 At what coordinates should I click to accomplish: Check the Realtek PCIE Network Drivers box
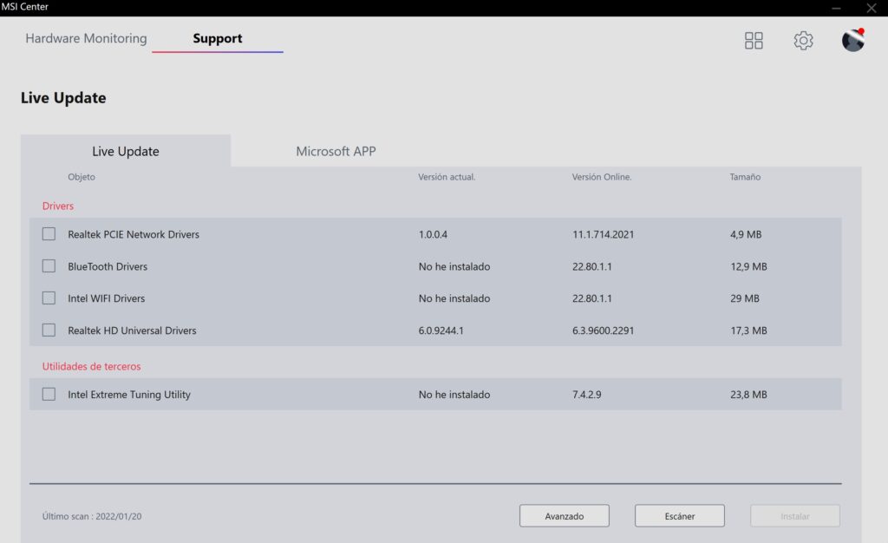pos(49,234)
